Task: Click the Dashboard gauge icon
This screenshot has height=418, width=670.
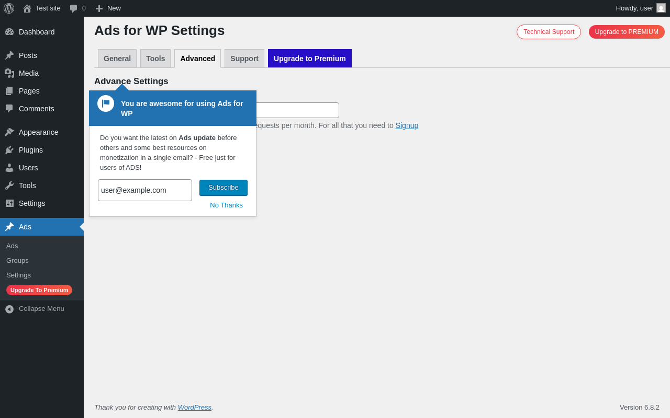Action: click(x=9, y=32)
